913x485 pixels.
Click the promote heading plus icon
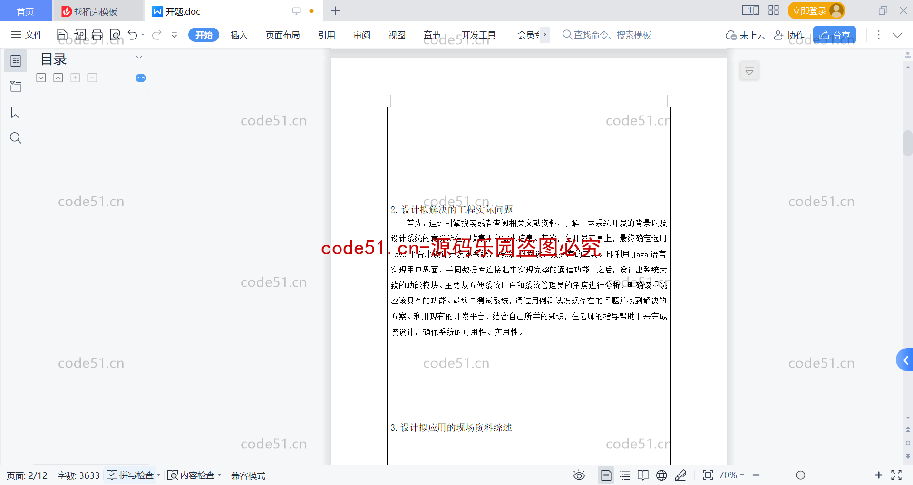tap(75, 78)
